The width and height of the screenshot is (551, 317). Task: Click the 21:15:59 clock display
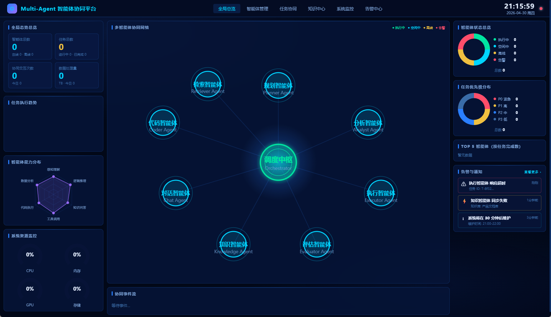[x=519, y=6]
